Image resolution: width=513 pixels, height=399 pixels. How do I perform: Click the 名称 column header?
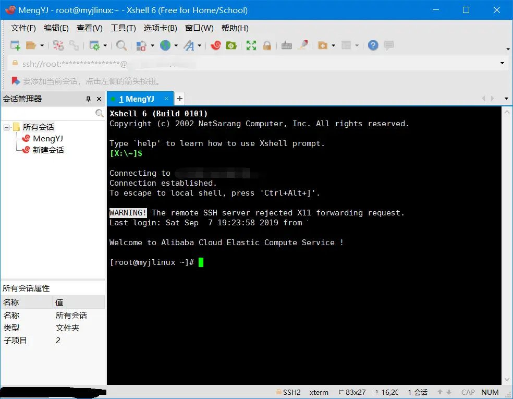pos(27,302)
